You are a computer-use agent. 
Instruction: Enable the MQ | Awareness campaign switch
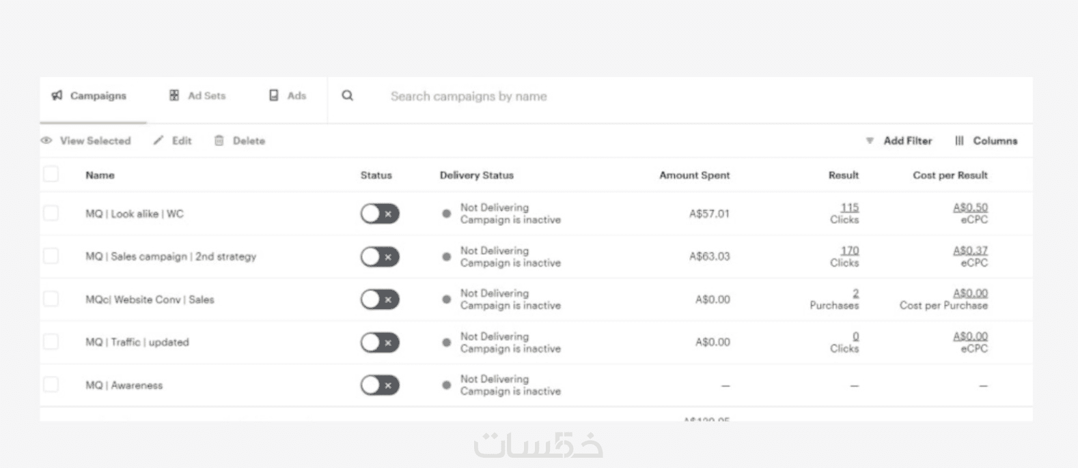tap(380, 385)
